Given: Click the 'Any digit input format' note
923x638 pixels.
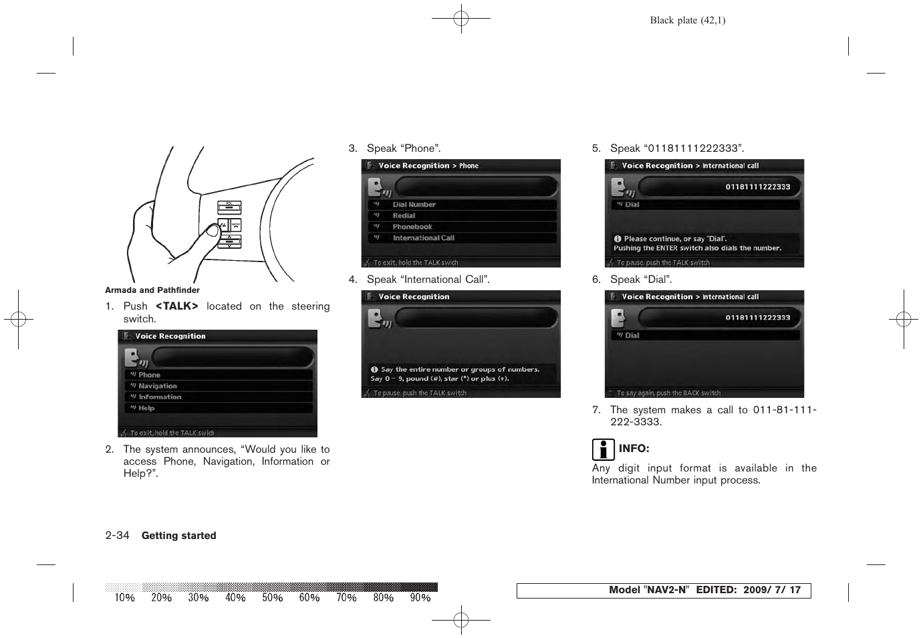Looking at the screenshot, I should (704, 474).
